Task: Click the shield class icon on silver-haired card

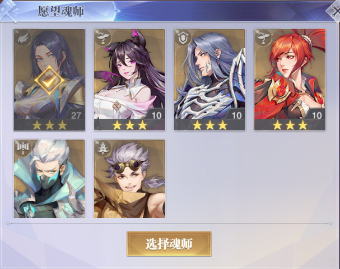Action: pyautogui.click(x=183, y=38)
